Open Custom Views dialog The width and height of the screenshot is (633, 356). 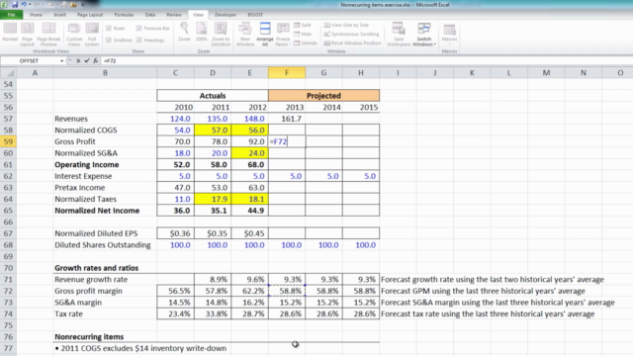[74, 34]
